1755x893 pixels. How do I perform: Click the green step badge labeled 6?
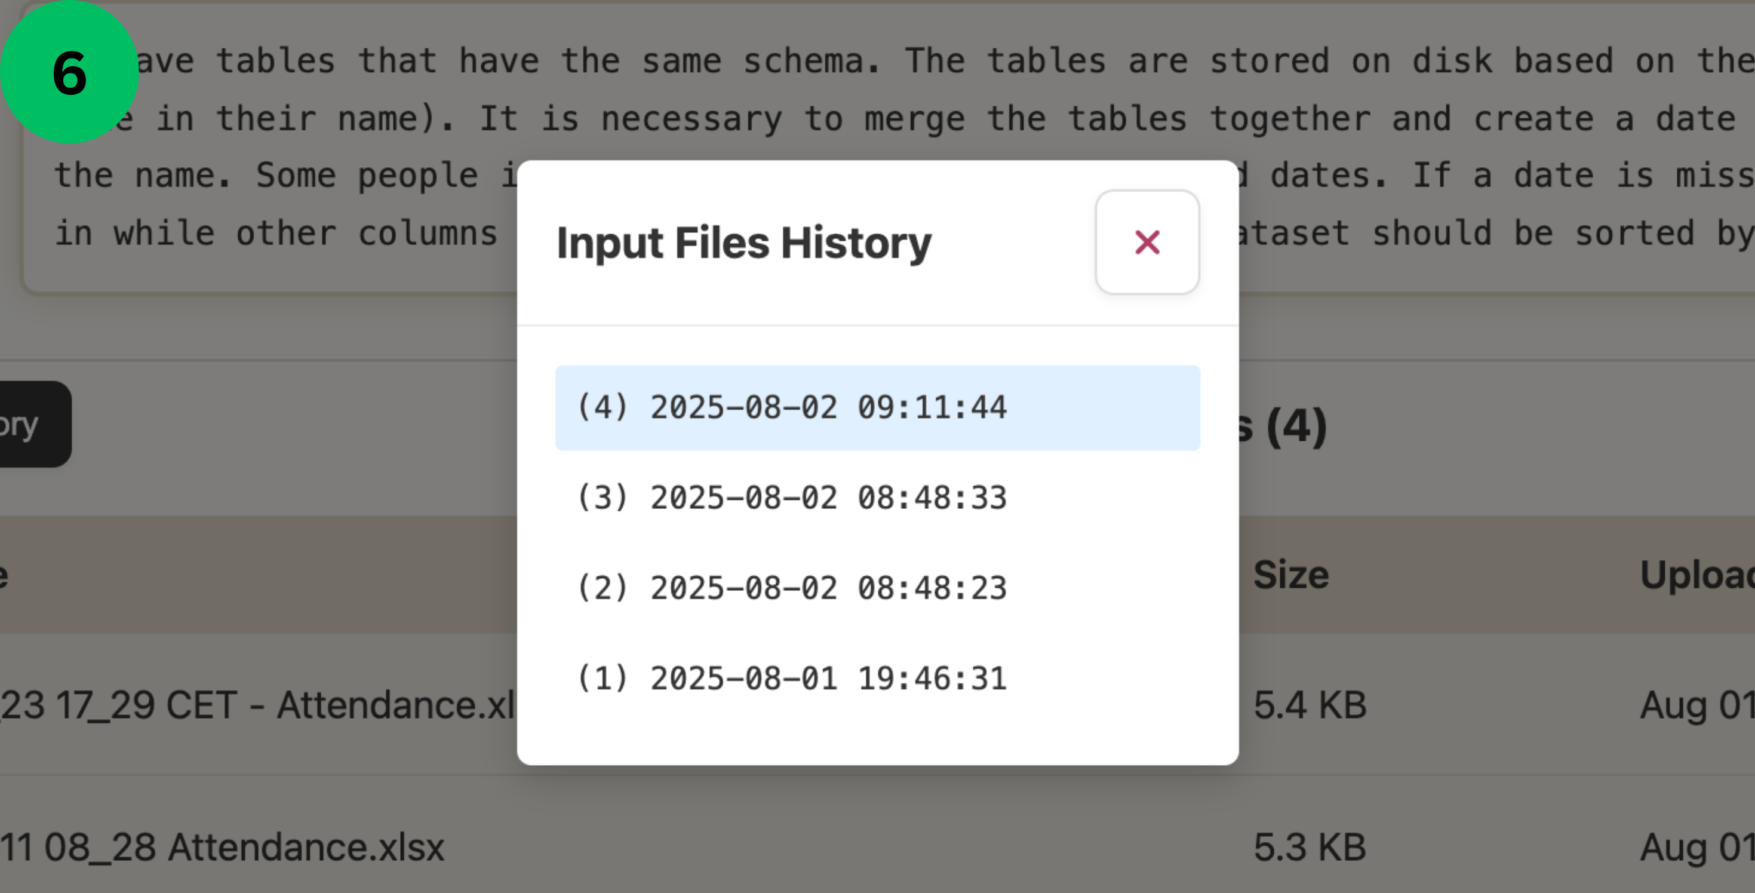click(70, 70)
